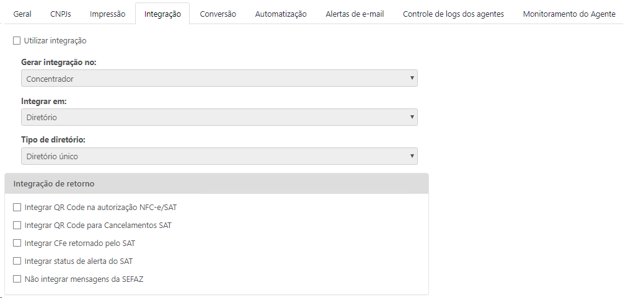623x298 pixels.
Task: Enable Integrar CFe retornado pelo SAT
Action: click(x=17, y=243)
